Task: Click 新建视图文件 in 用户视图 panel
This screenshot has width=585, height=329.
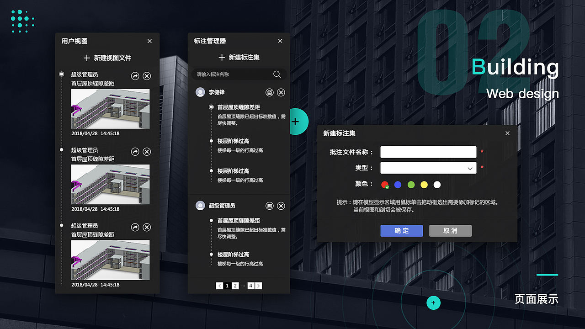Action: click(x=112, y=58)
